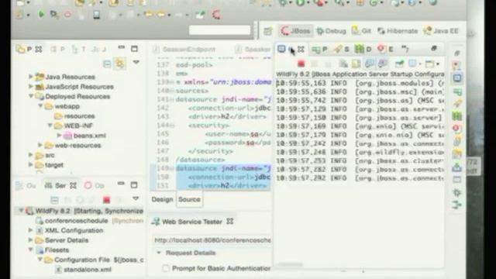Click the red Stop server icon in Servers view
Viewport: 496px width, 279px height.
106,200
